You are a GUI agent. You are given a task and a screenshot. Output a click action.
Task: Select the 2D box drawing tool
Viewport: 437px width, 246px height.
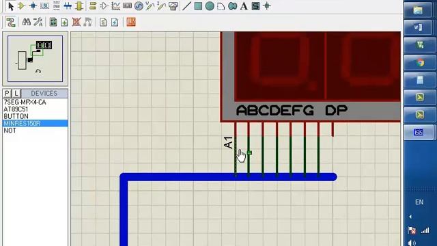[x=198, y=6]
